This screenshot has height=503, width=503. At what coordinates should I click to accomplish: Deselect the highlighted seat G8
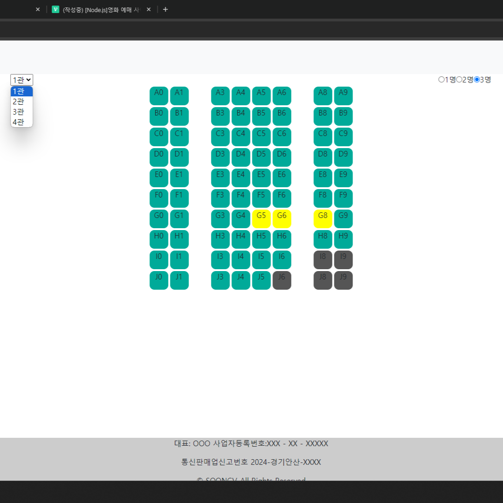[322, 218]
